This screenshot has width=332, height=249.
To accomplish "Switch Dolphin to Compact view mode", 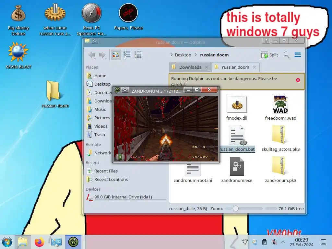I will 127,55.
